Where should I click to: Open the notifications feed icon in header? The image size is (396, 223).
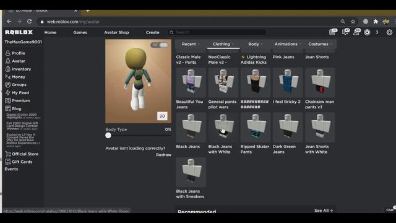tap(333, 32)
